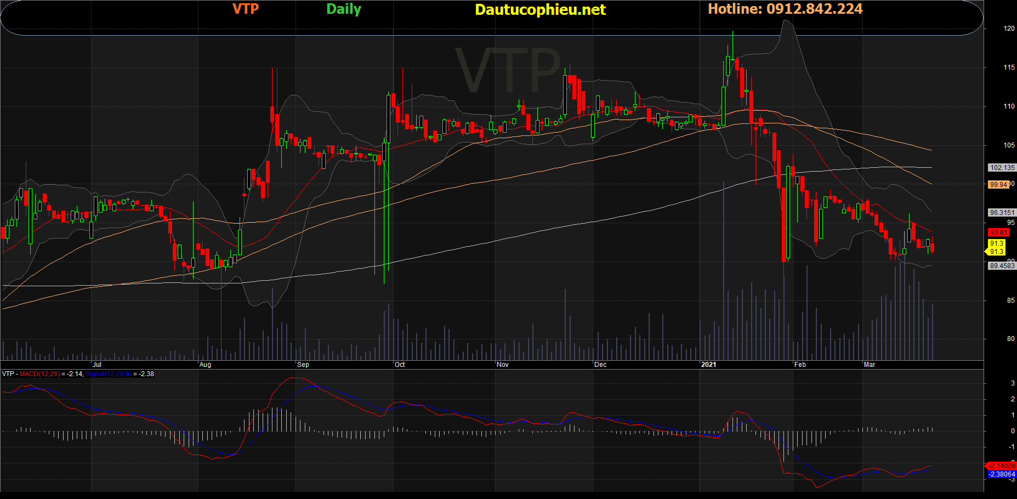Click the Hotline phone number text
Screen dimensions: 1017x499
click(x=785, y=9)
